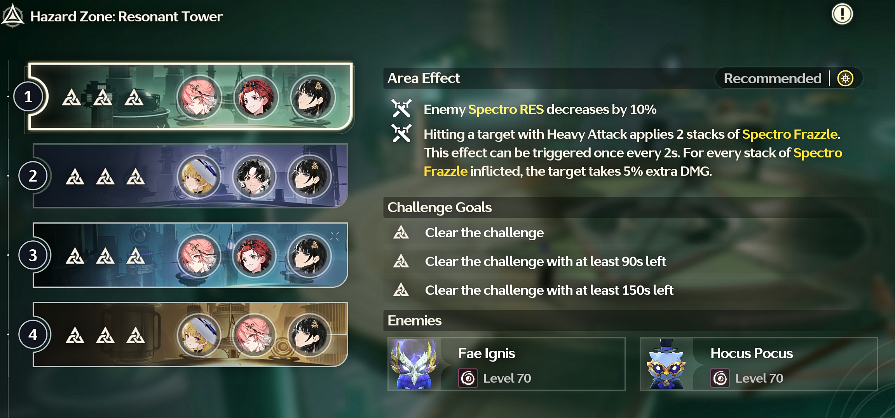The image size is (895, 418).
Task: Click the Fae Ignis Havoc element icon
Action: [468, 378]
